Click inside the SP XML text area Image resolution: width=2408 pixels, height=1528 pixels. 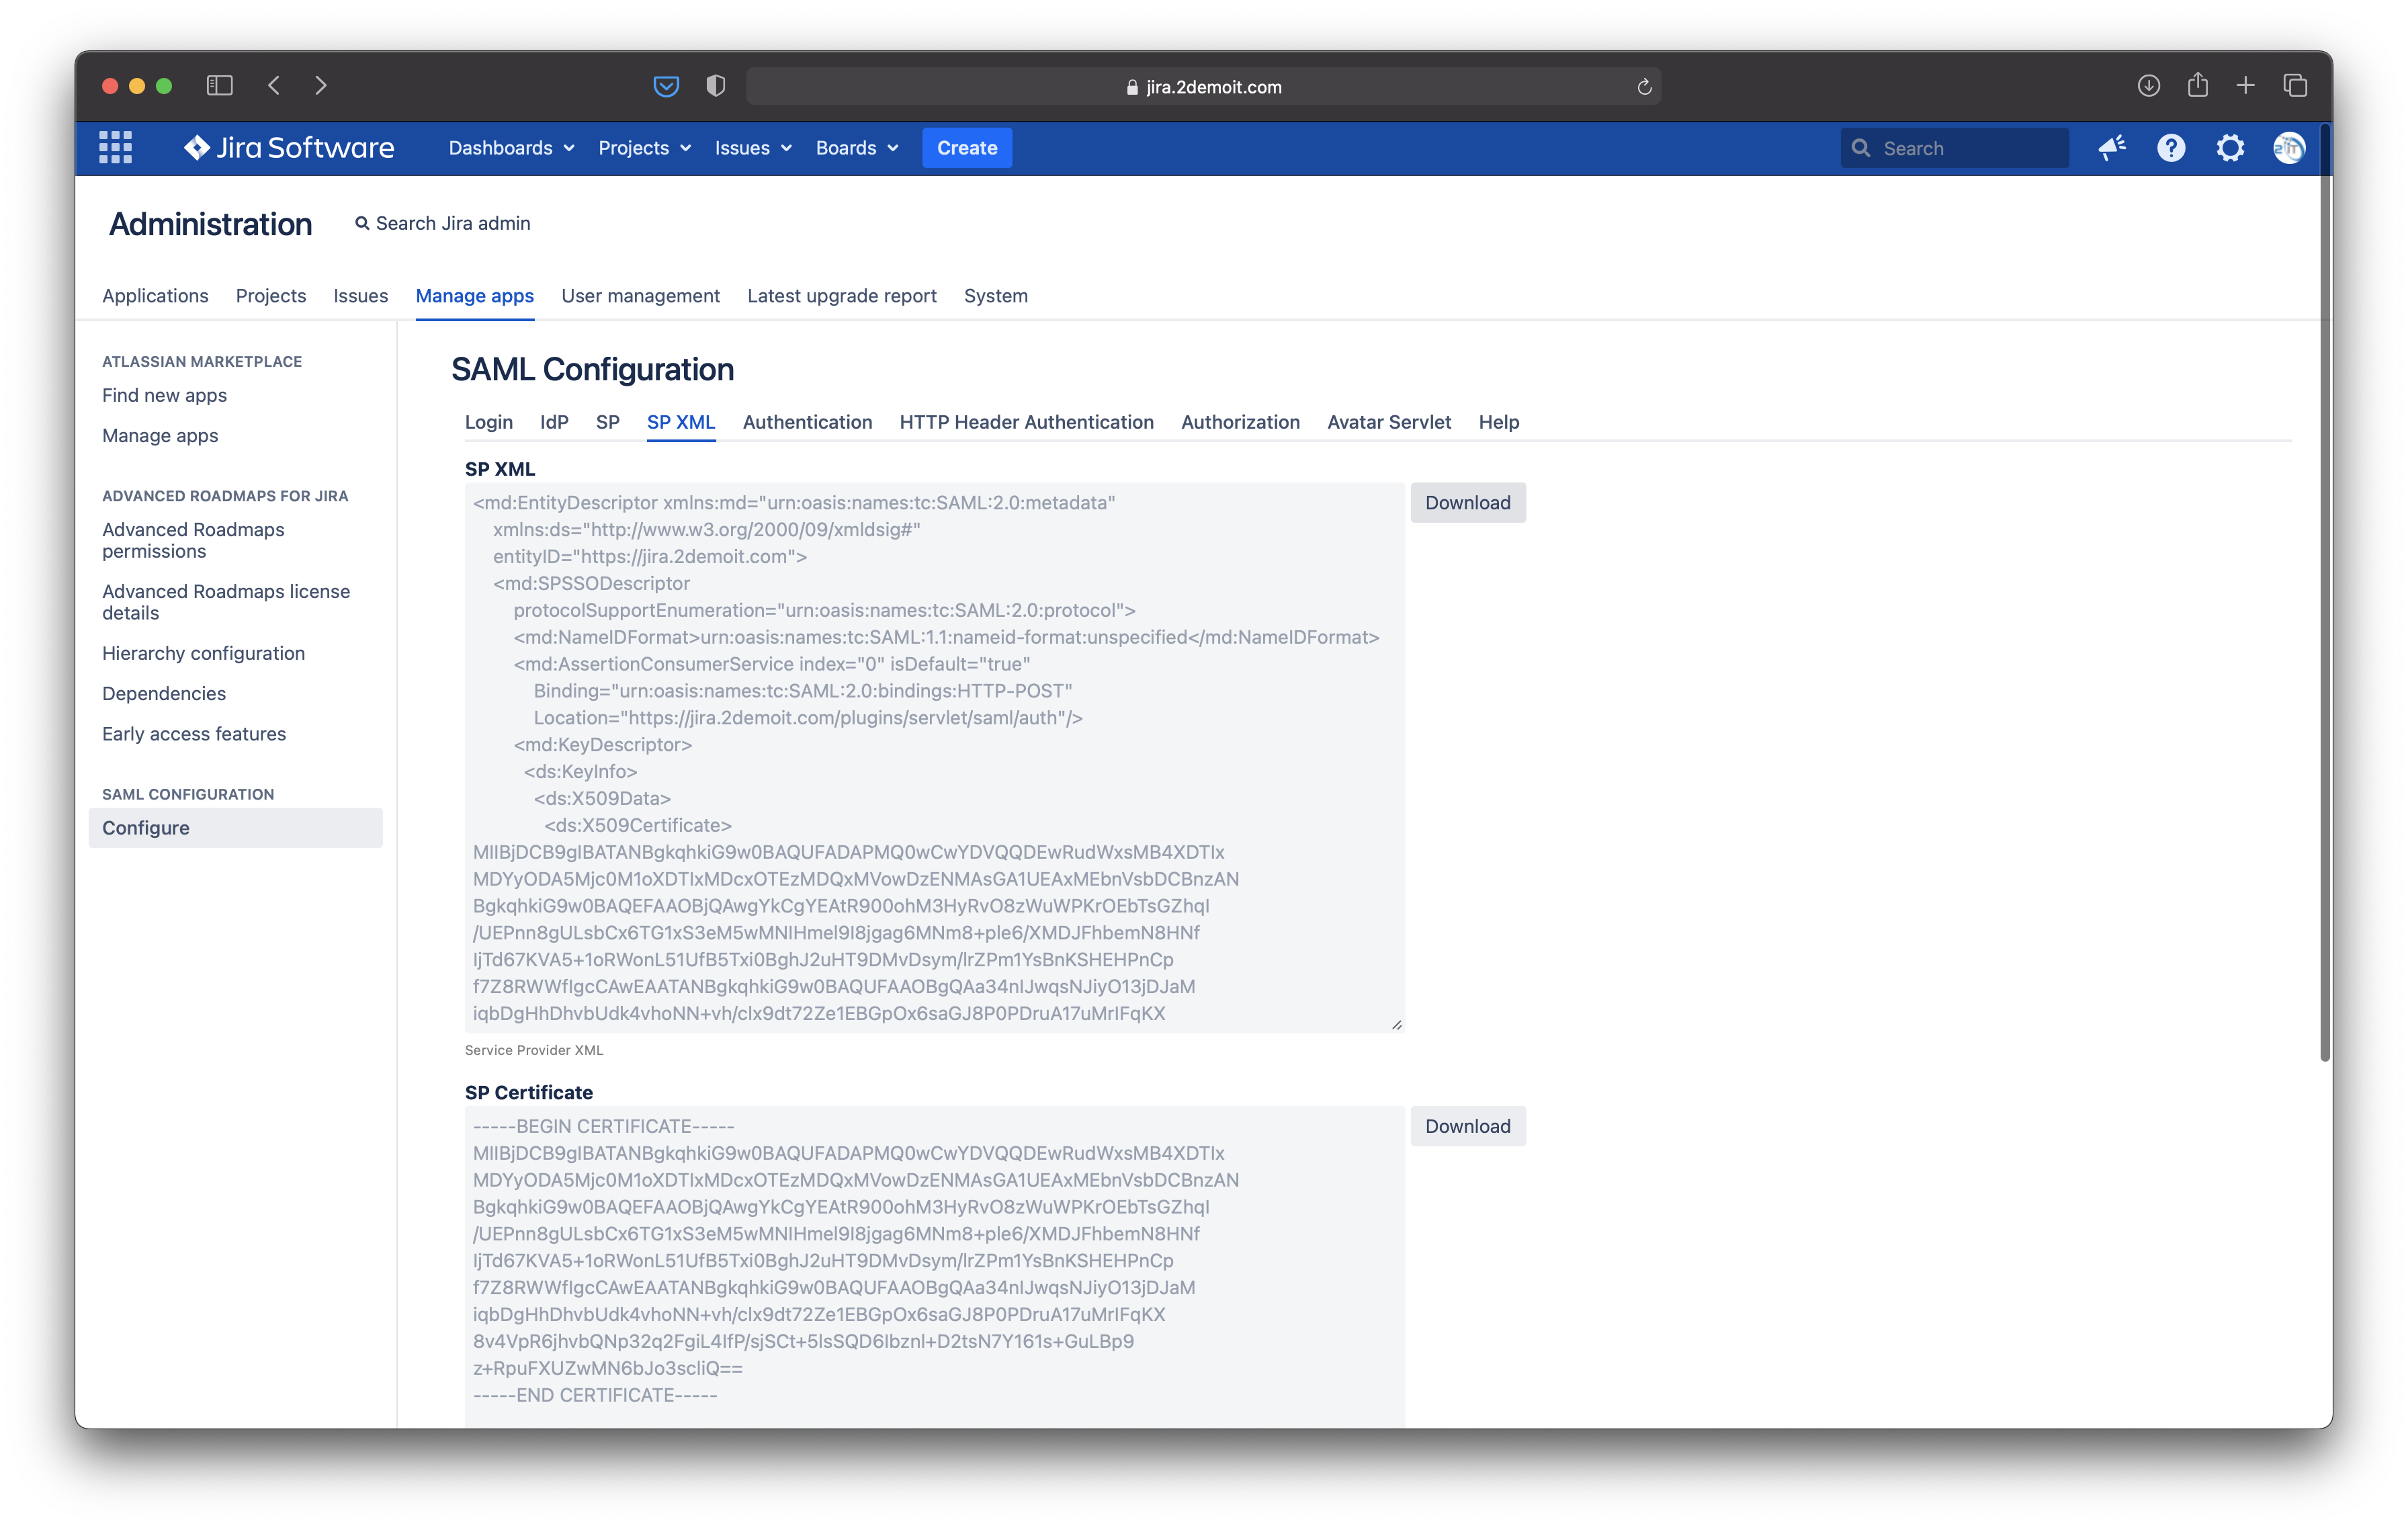[x=935, y=757]
